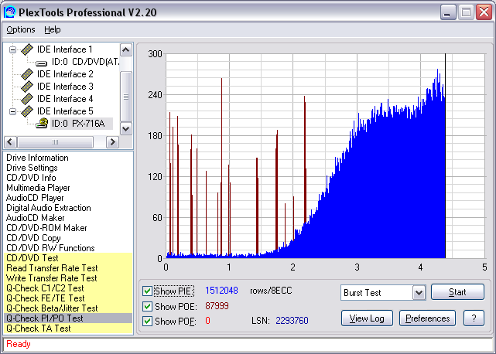Toggle the Show POE checkbox
The height and width of the screenshot is (354, 496).
[x=147, y=306]
